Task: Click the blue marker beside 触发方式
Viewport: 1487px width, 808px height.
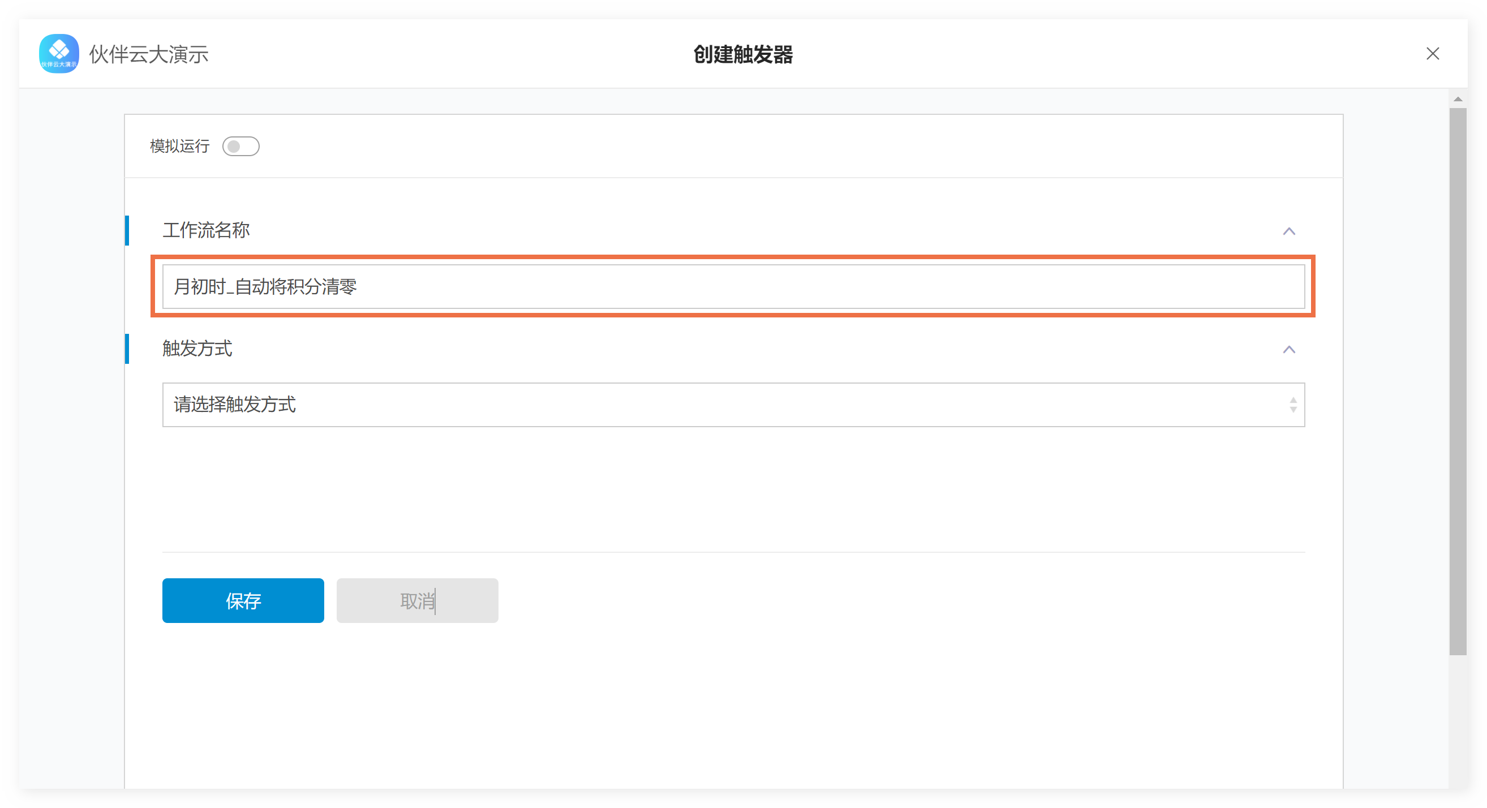Action: [126, 349]
